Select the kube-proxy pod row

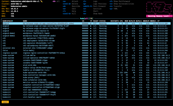tap(87, 78)
